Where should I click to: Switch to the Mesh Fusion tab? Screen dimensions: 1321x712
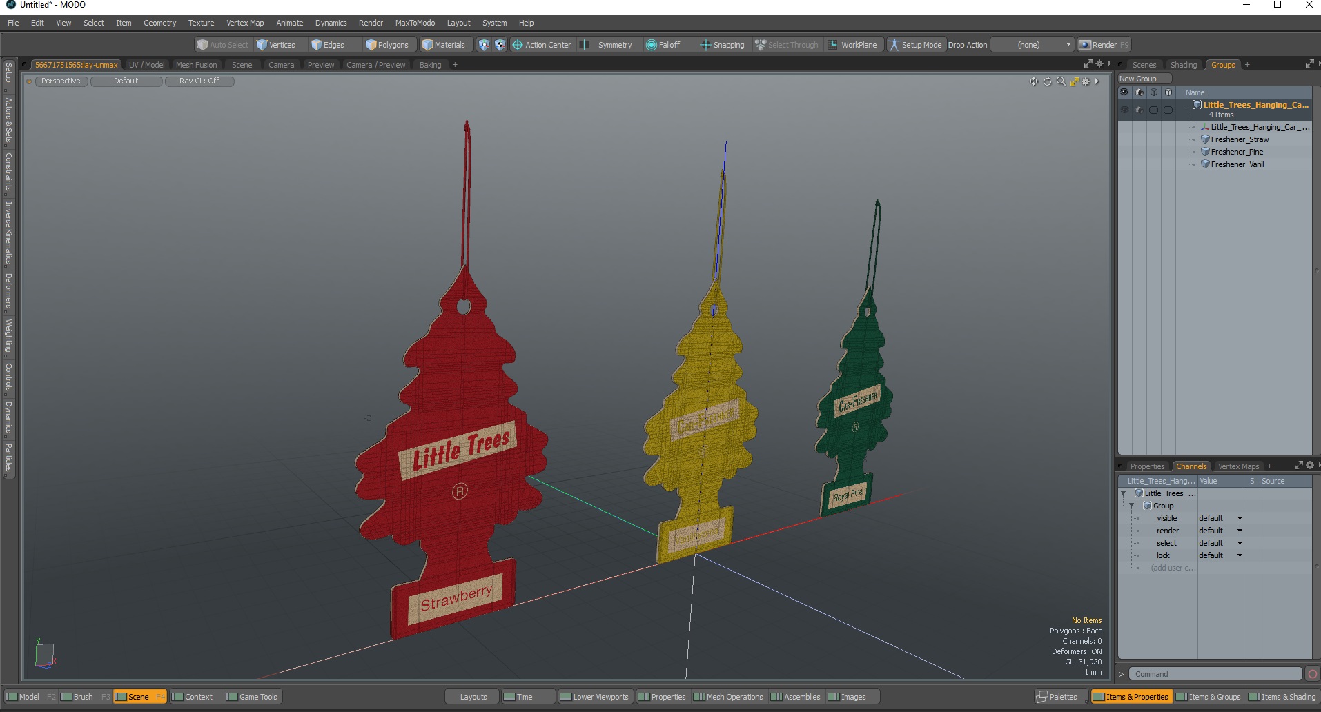196,65
